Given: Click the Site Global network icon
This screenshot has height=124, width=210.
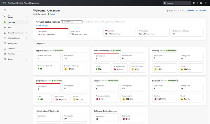Looking at the screenshot, I should (5, 16).
